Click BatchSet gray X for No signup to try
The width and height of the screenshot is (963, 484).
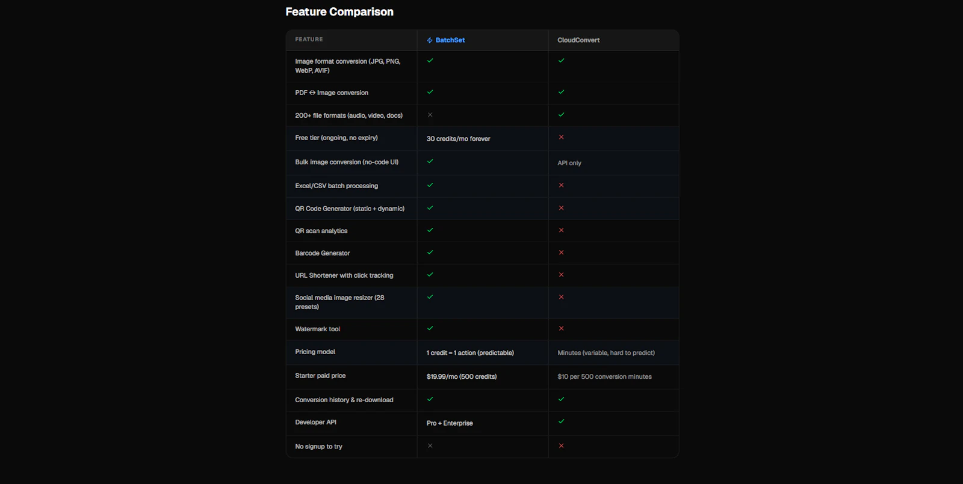[x=430, y=446]
